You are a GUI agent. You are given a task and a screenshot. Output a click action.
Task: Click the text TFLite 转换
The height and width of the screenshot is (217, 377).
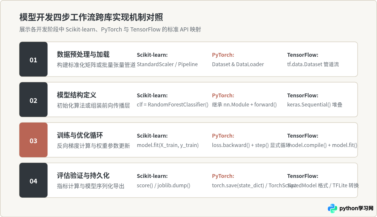[346, 186]
